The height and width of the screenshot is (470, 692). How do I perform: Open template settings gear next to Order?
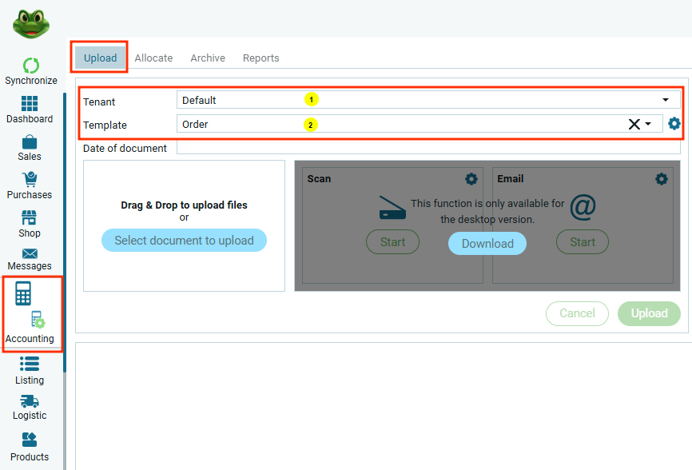(674, 123)
